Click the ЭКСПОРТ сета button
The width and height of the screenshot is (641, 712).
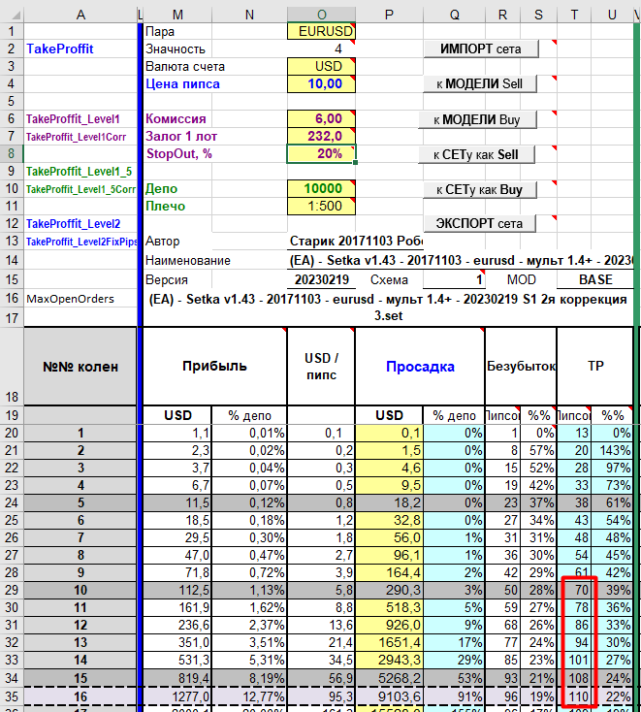tap(479, 223)
